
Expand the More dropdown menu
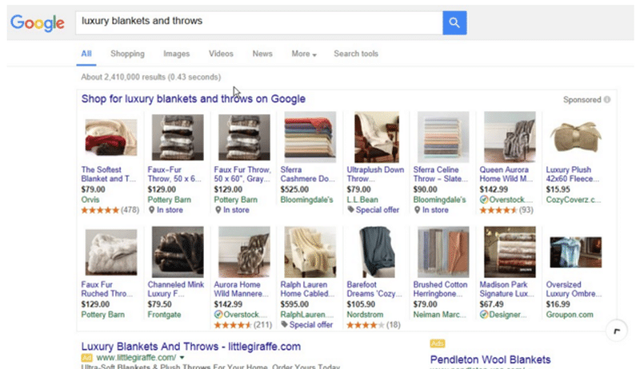click(303, 54)
